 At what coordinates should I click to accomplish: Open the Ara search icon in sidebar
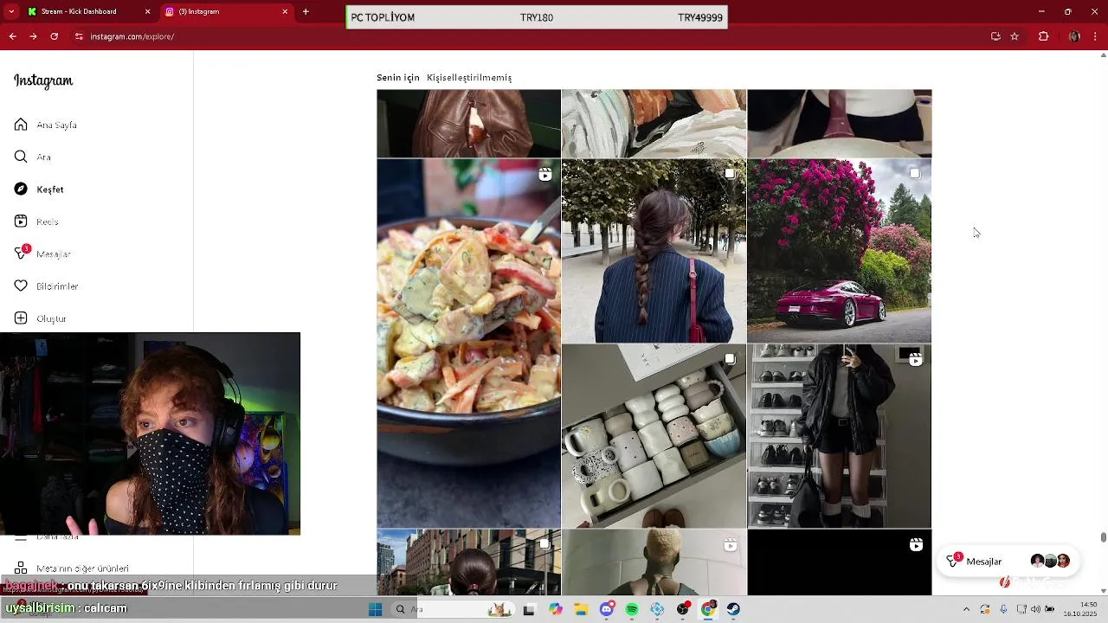pos(21,157)
